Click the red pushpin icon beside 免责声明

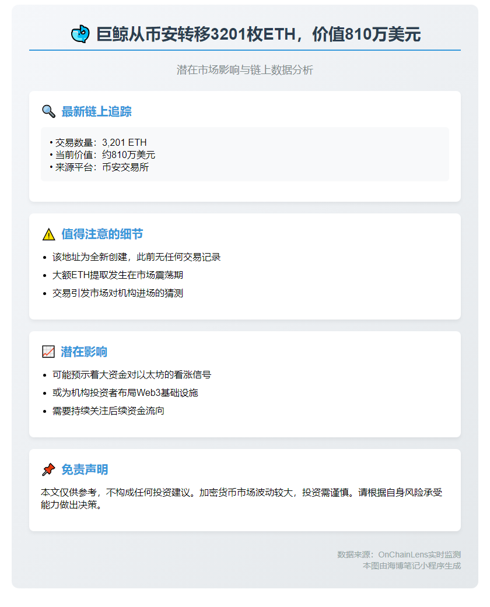coord(48,469)
